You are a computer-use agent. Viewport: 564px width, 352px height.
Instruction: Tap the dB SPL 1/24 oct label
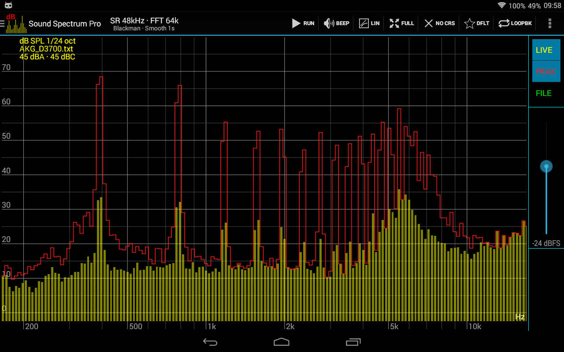coord(48,41)
